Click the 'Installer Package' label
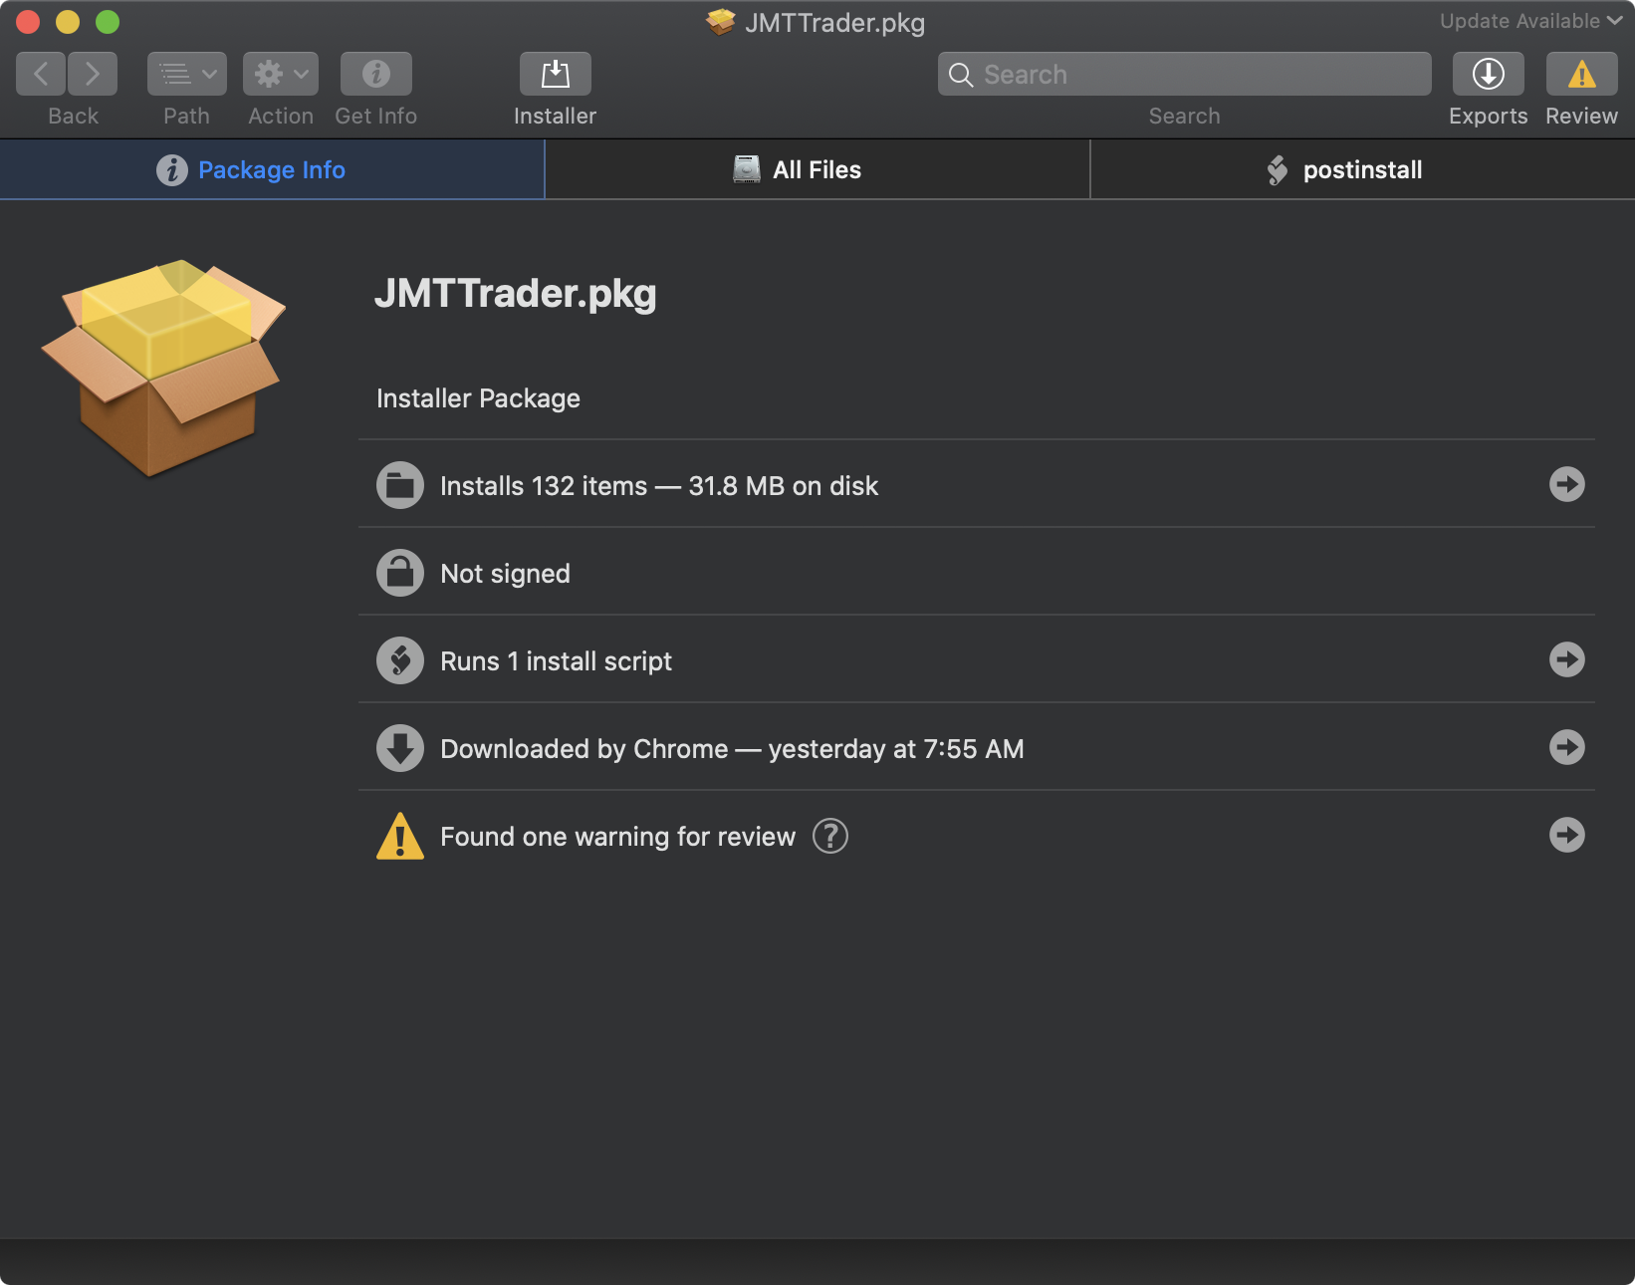 coord(478,398)
